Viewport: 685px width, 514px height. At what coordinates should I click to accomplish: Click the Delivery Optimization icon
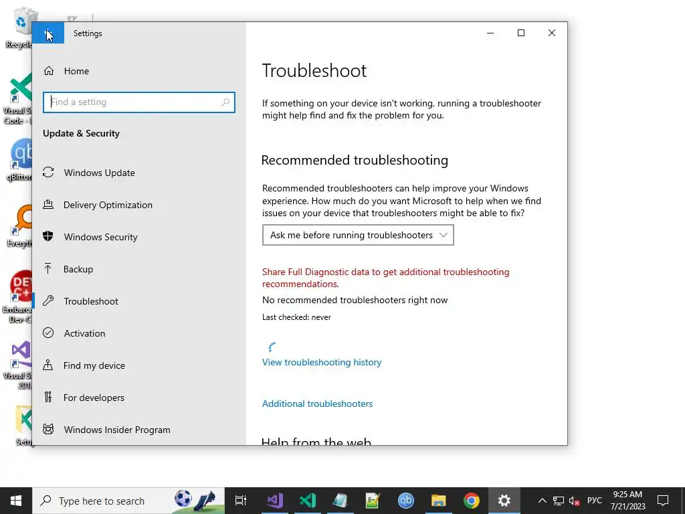(x=48, y=204)
